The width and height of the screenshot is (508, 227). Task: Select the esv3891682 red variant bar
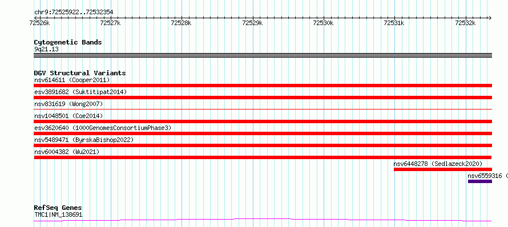click(263, 98)
